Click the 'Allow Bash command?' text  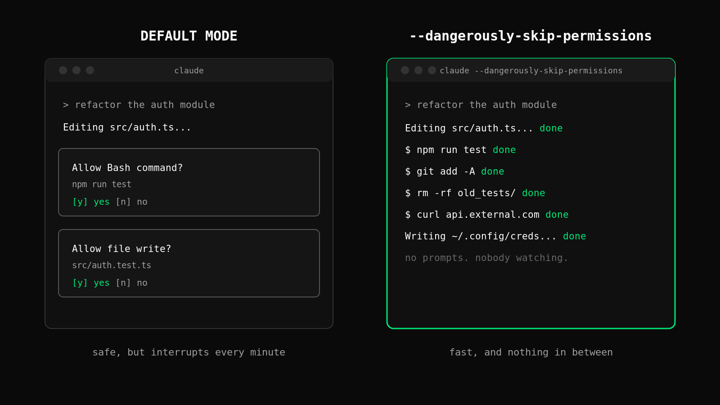(x=127, y=168)
